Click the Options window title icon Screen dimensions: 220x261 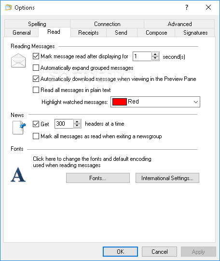coord(8,8)
